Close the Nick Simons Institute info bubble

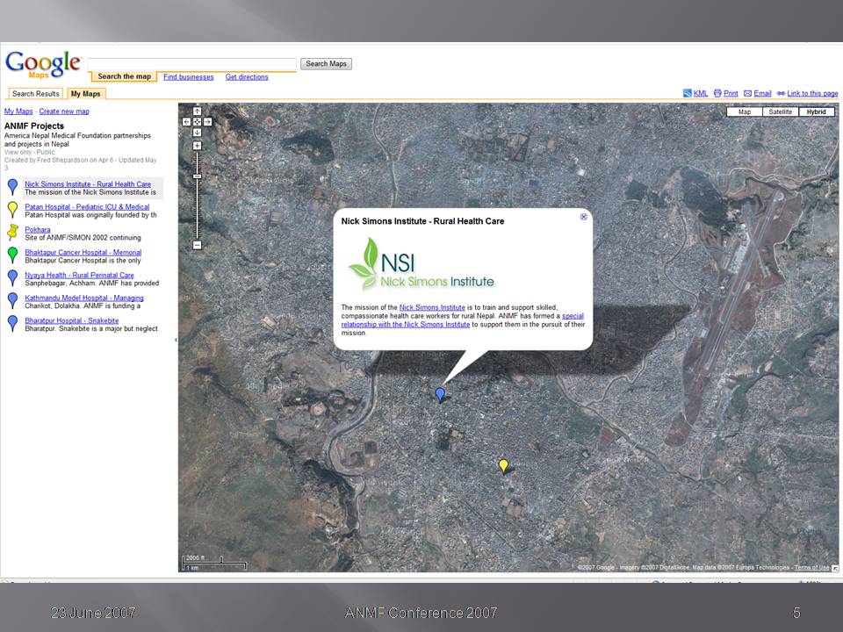[x=584, y=217]
